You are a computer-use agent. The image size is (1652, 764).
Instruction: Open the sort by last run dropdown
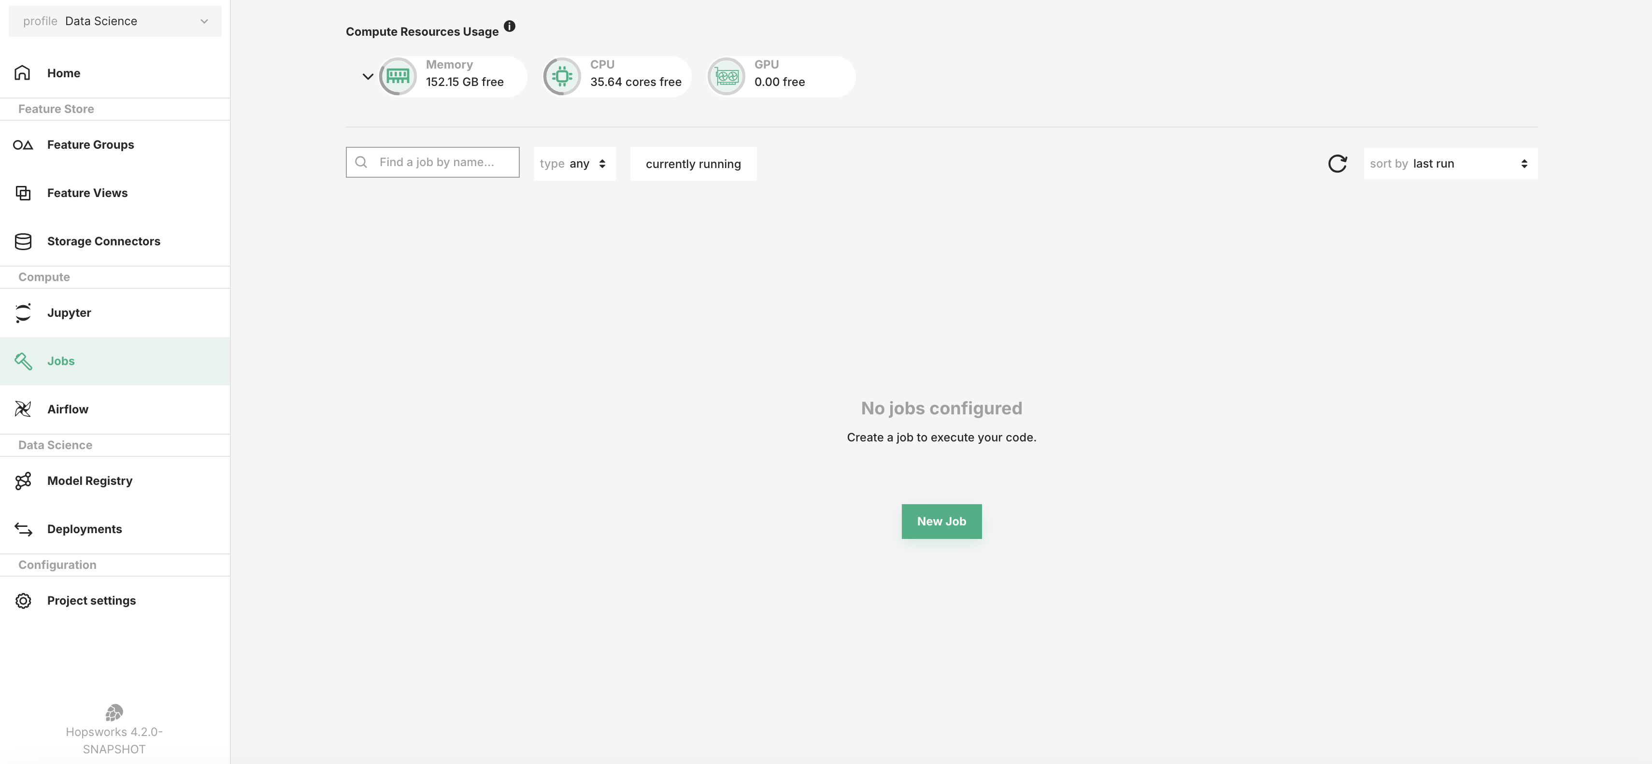1450,164
